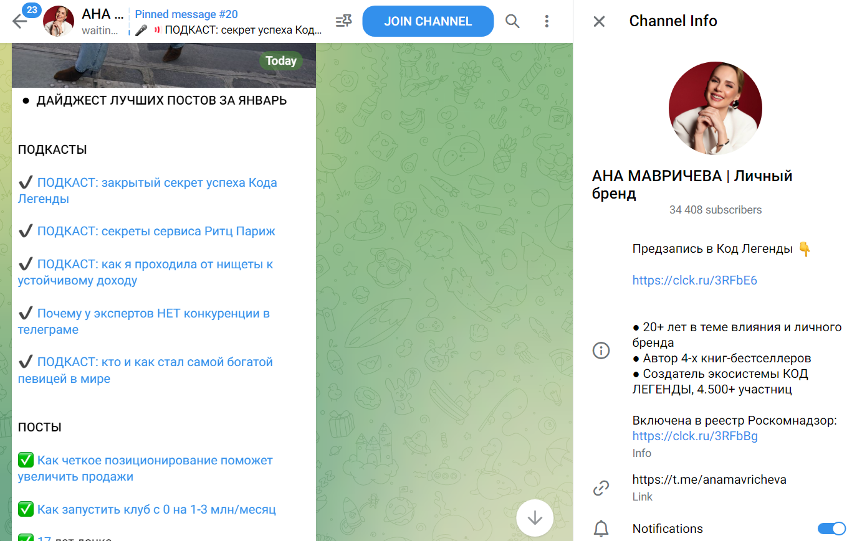Turn off the Notifications toggle
Screen dimensions: 852x541
pos(831,529)
